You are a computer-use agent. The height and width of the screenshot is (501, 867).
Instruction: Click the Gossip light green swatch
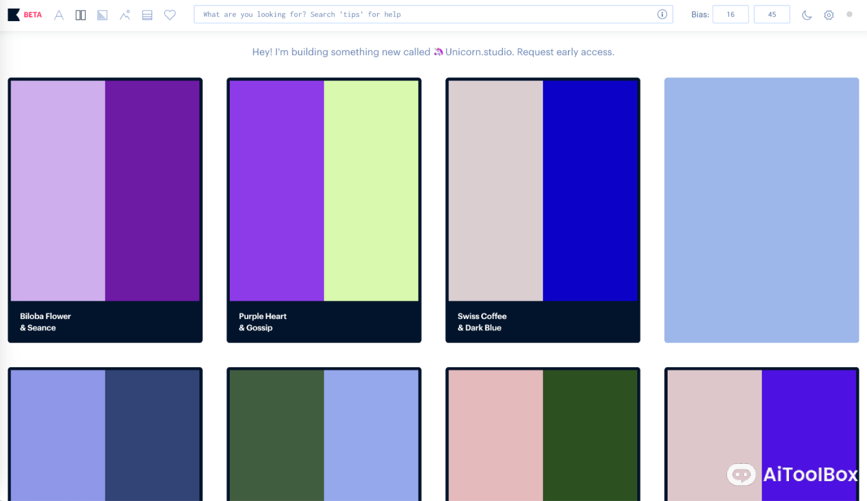372,191
